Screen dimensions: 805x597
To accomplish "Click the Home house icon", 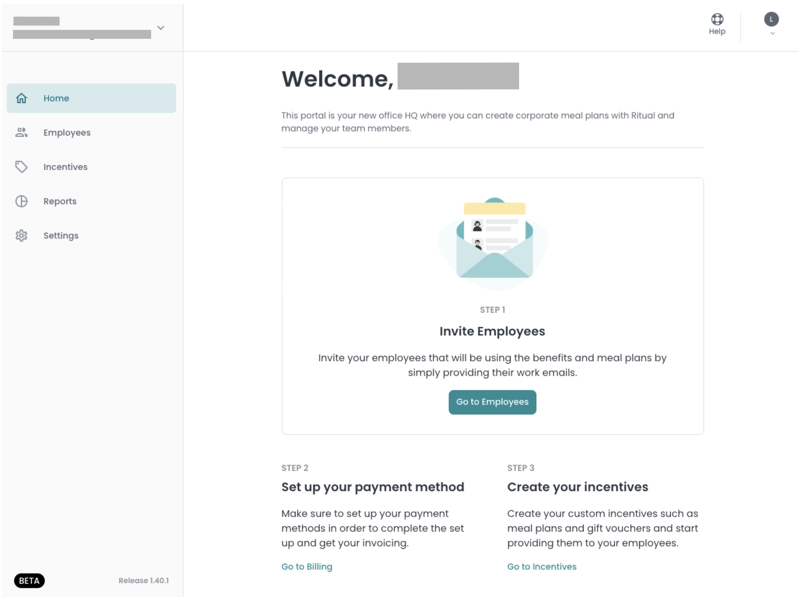I will click(x=22, y=98).
